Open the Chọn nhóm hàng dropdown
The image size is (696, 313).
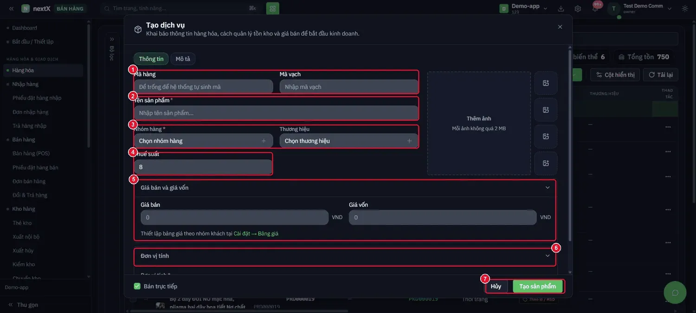click(203, 141)
